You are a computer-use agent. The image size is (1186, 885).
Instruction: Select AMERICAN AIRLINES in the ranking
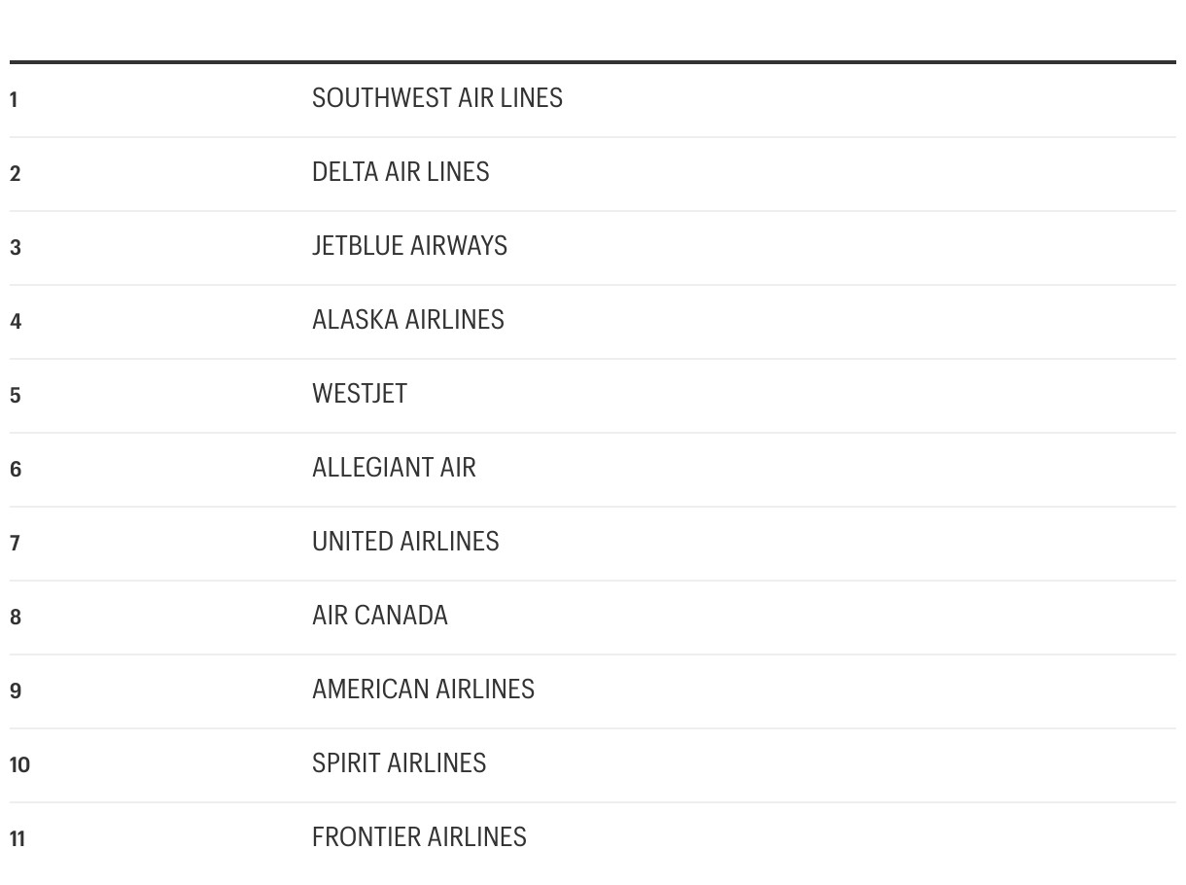[x=423, y=690]
